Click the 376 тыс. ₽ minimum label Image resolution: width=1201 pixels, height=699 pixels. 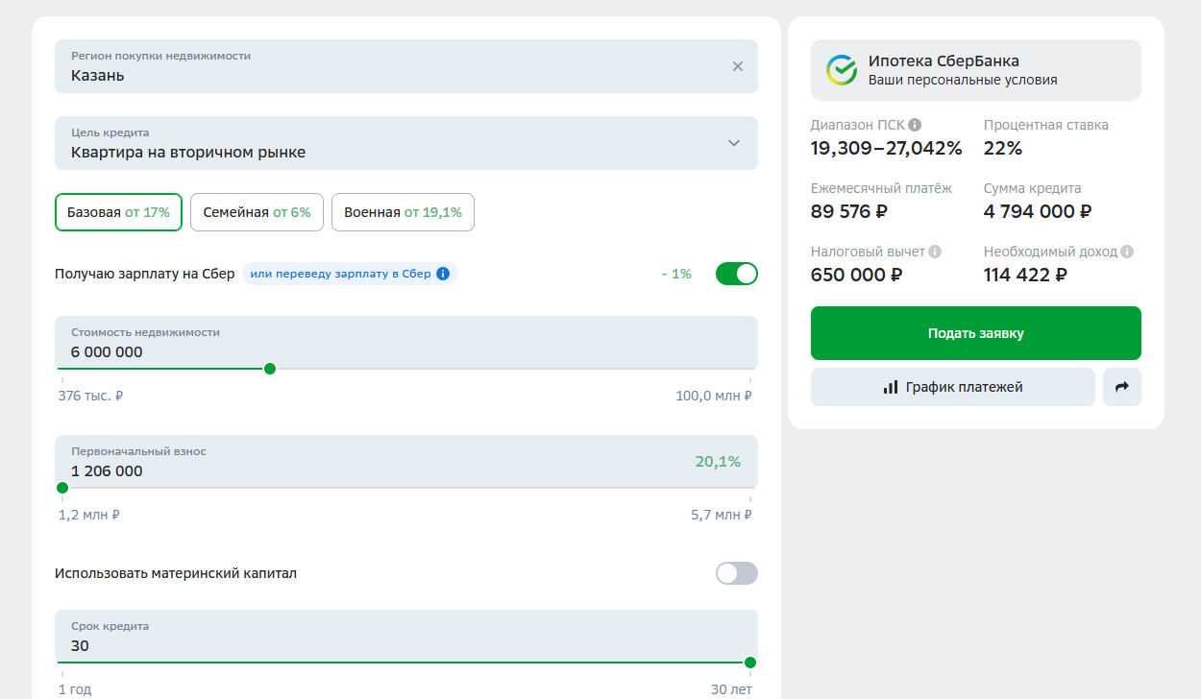(x=91, y=396)
